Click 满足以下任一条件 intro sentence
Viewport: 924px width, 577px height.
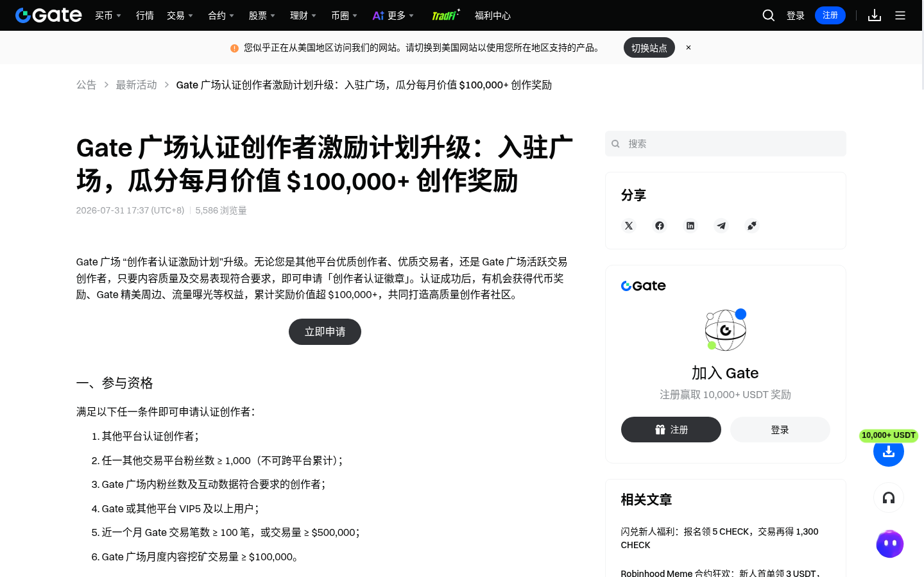166,412
